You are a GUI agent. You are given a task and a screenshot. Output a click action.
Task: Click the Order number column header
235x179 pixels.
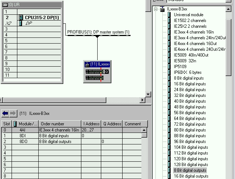pyautogui.click(x=60, y=124)
